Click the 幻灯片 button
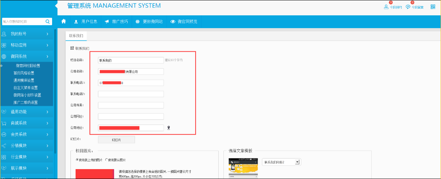 point(116,139)
